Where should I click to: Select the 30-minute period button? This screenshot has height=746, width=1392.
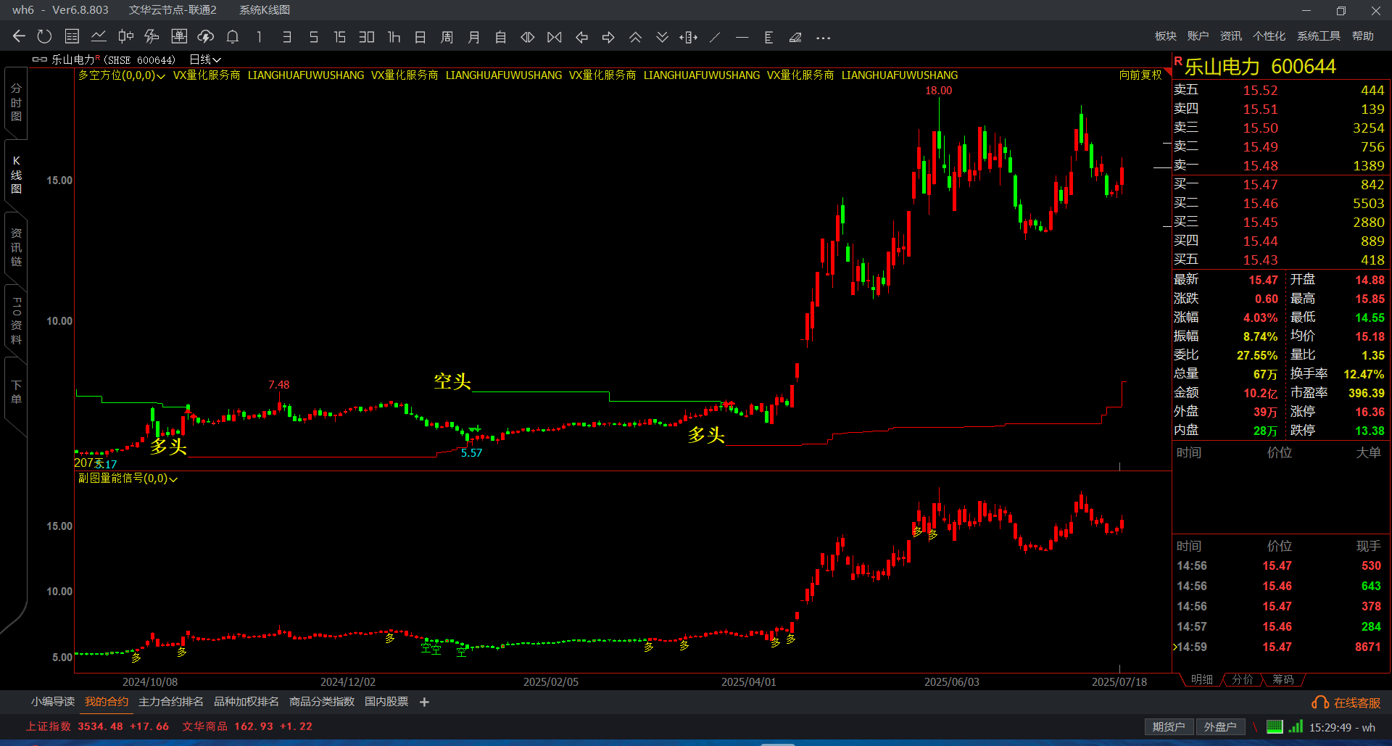pos(366,37)
